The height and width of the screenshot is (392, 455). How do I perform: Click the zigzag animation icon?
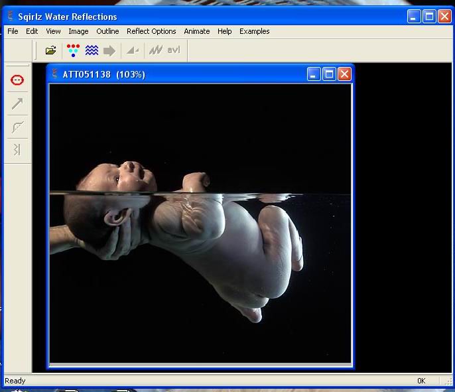[x=156, y=50]
